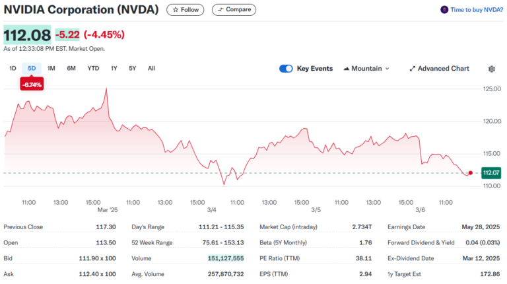Click the 112.07 price label on axis
Viewport: 507px width, 284px height.
click(x=491, y=173)
